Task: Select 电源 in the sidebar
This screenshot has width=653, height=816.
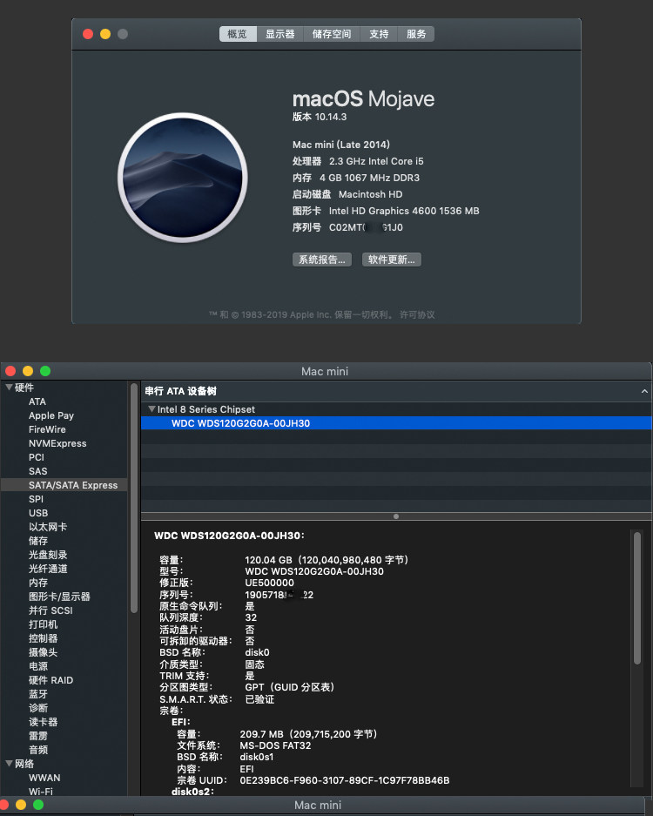Action: point(38,666)
